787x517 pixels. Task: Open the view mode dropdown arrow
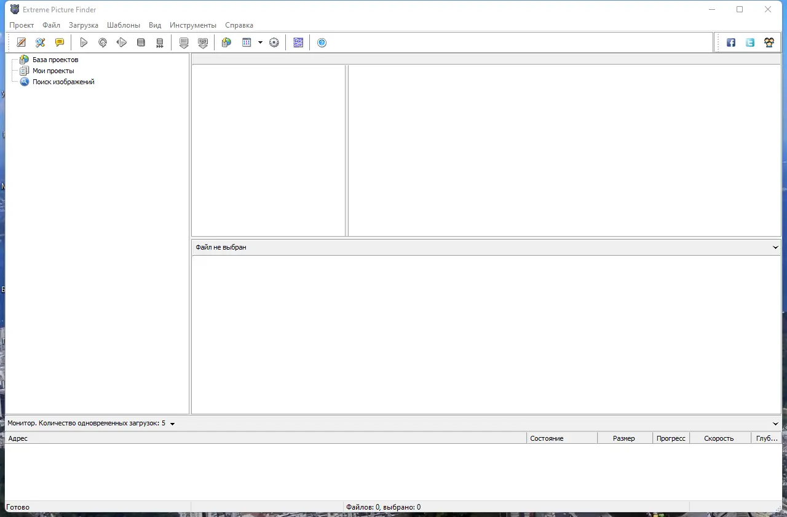click(260, 42)
